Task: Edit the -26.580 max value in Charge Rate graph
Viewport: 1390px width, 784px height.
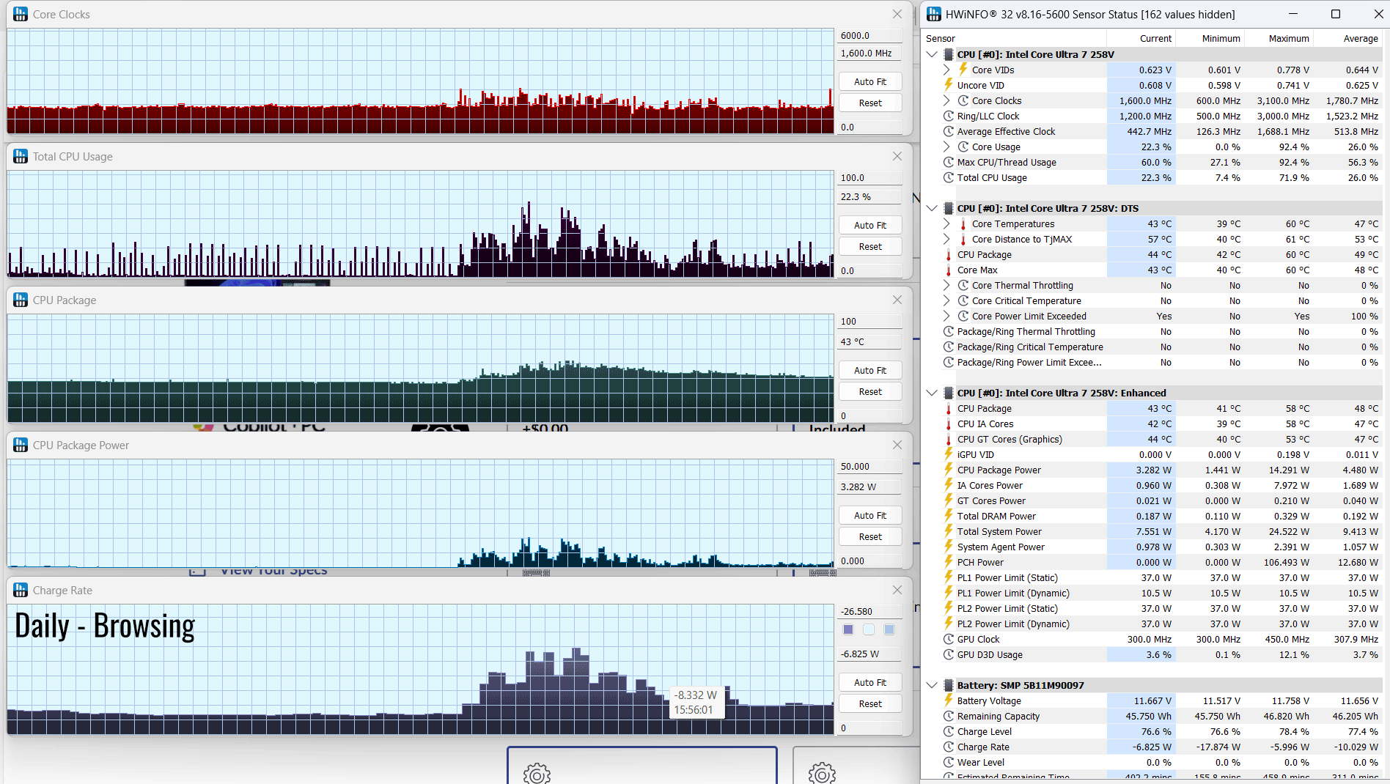Action: (870, 611)
